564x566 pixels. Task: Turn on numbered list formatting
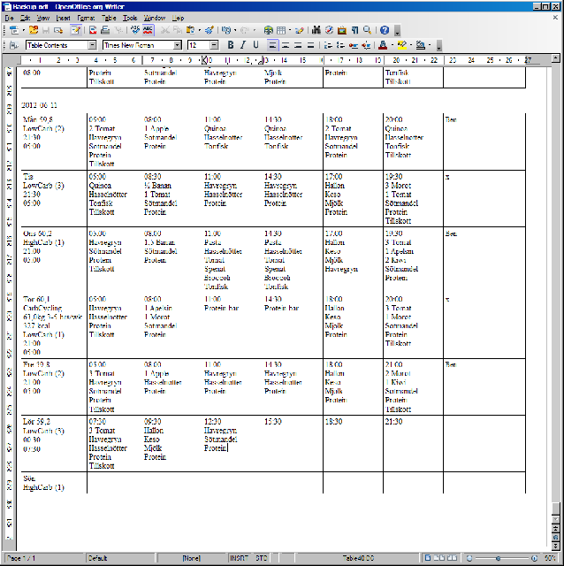tap(328, 45)
